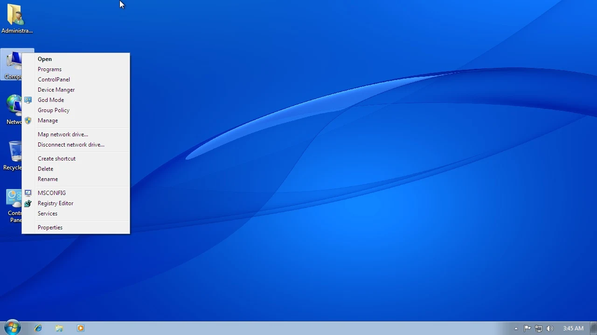Click God Mode menu entry
The image size is (597, 335).
[x=76, y=100]
